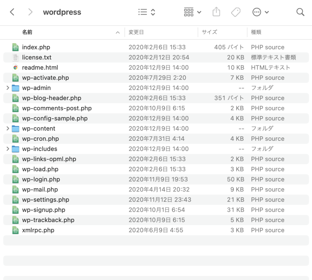Click the forward navigation arrow
Image resolution: width=312 pixels, height=280 pixels.
tap(30, 12)
